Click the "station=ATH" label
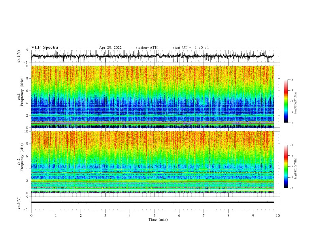The width and height of the screenshot is (313, 242). (x=147, y=47)
